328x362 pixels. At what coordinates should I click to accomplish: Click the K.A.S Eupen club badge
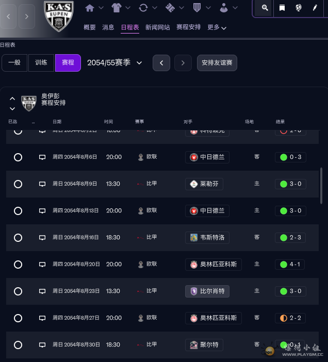click(x=58, y=16)
